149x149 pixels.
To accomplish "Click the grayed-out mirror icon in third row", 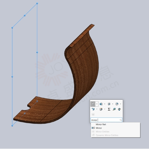I will pos(93,114).
